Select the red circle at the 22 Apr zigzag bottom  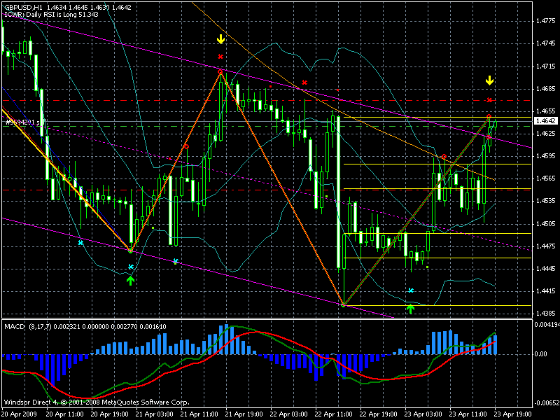pyautogui.click(x=344, y=304)
